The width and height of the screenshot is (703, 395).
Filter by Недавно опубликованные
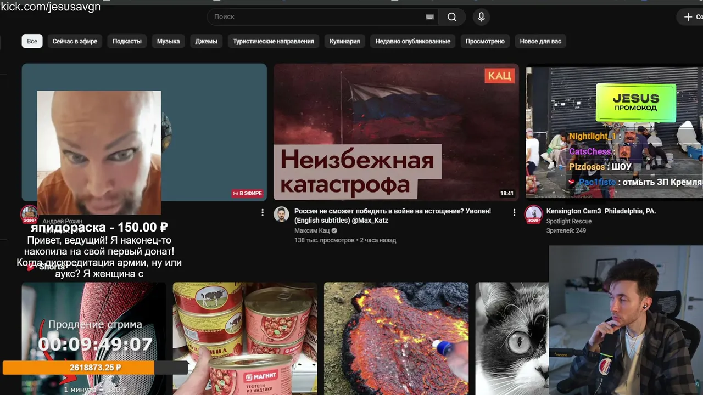pos(413,41)
